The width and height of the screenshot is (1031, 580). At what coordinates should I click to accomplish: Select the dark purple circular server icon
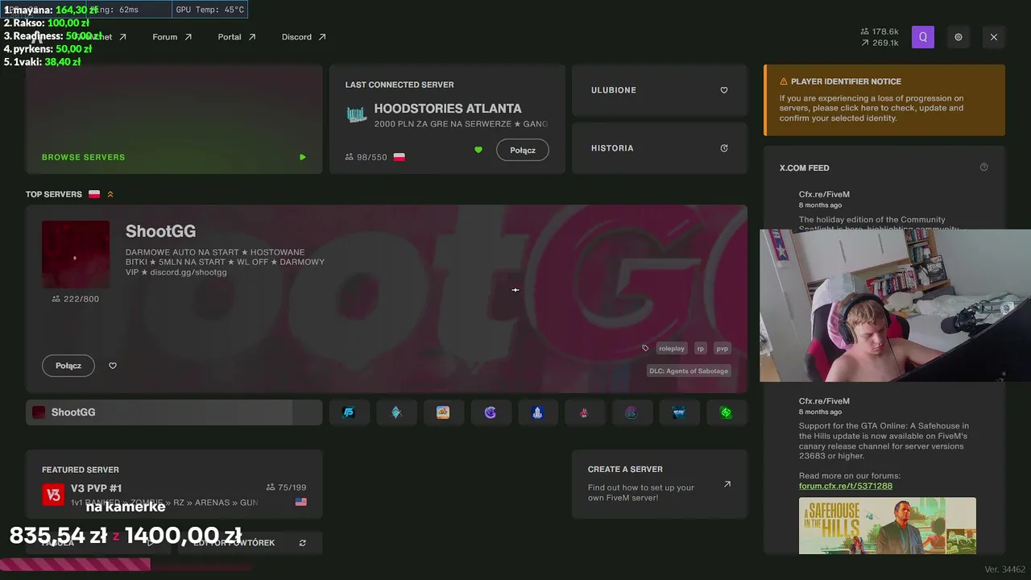631,412
